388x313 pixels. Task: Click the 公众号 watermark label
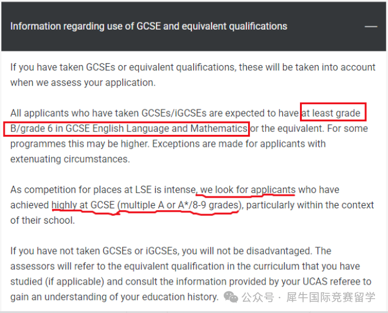click(259, 296)
